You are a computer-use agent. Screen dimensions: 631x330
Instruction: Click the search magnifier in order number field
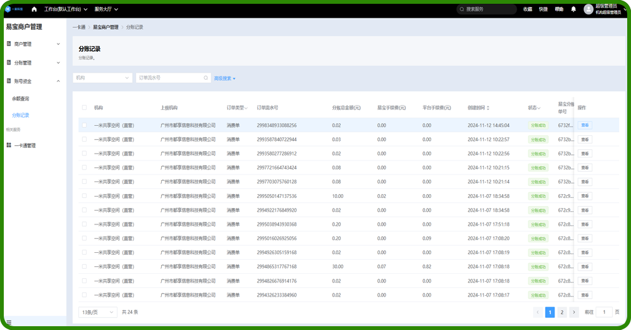(x=205, y=78)
